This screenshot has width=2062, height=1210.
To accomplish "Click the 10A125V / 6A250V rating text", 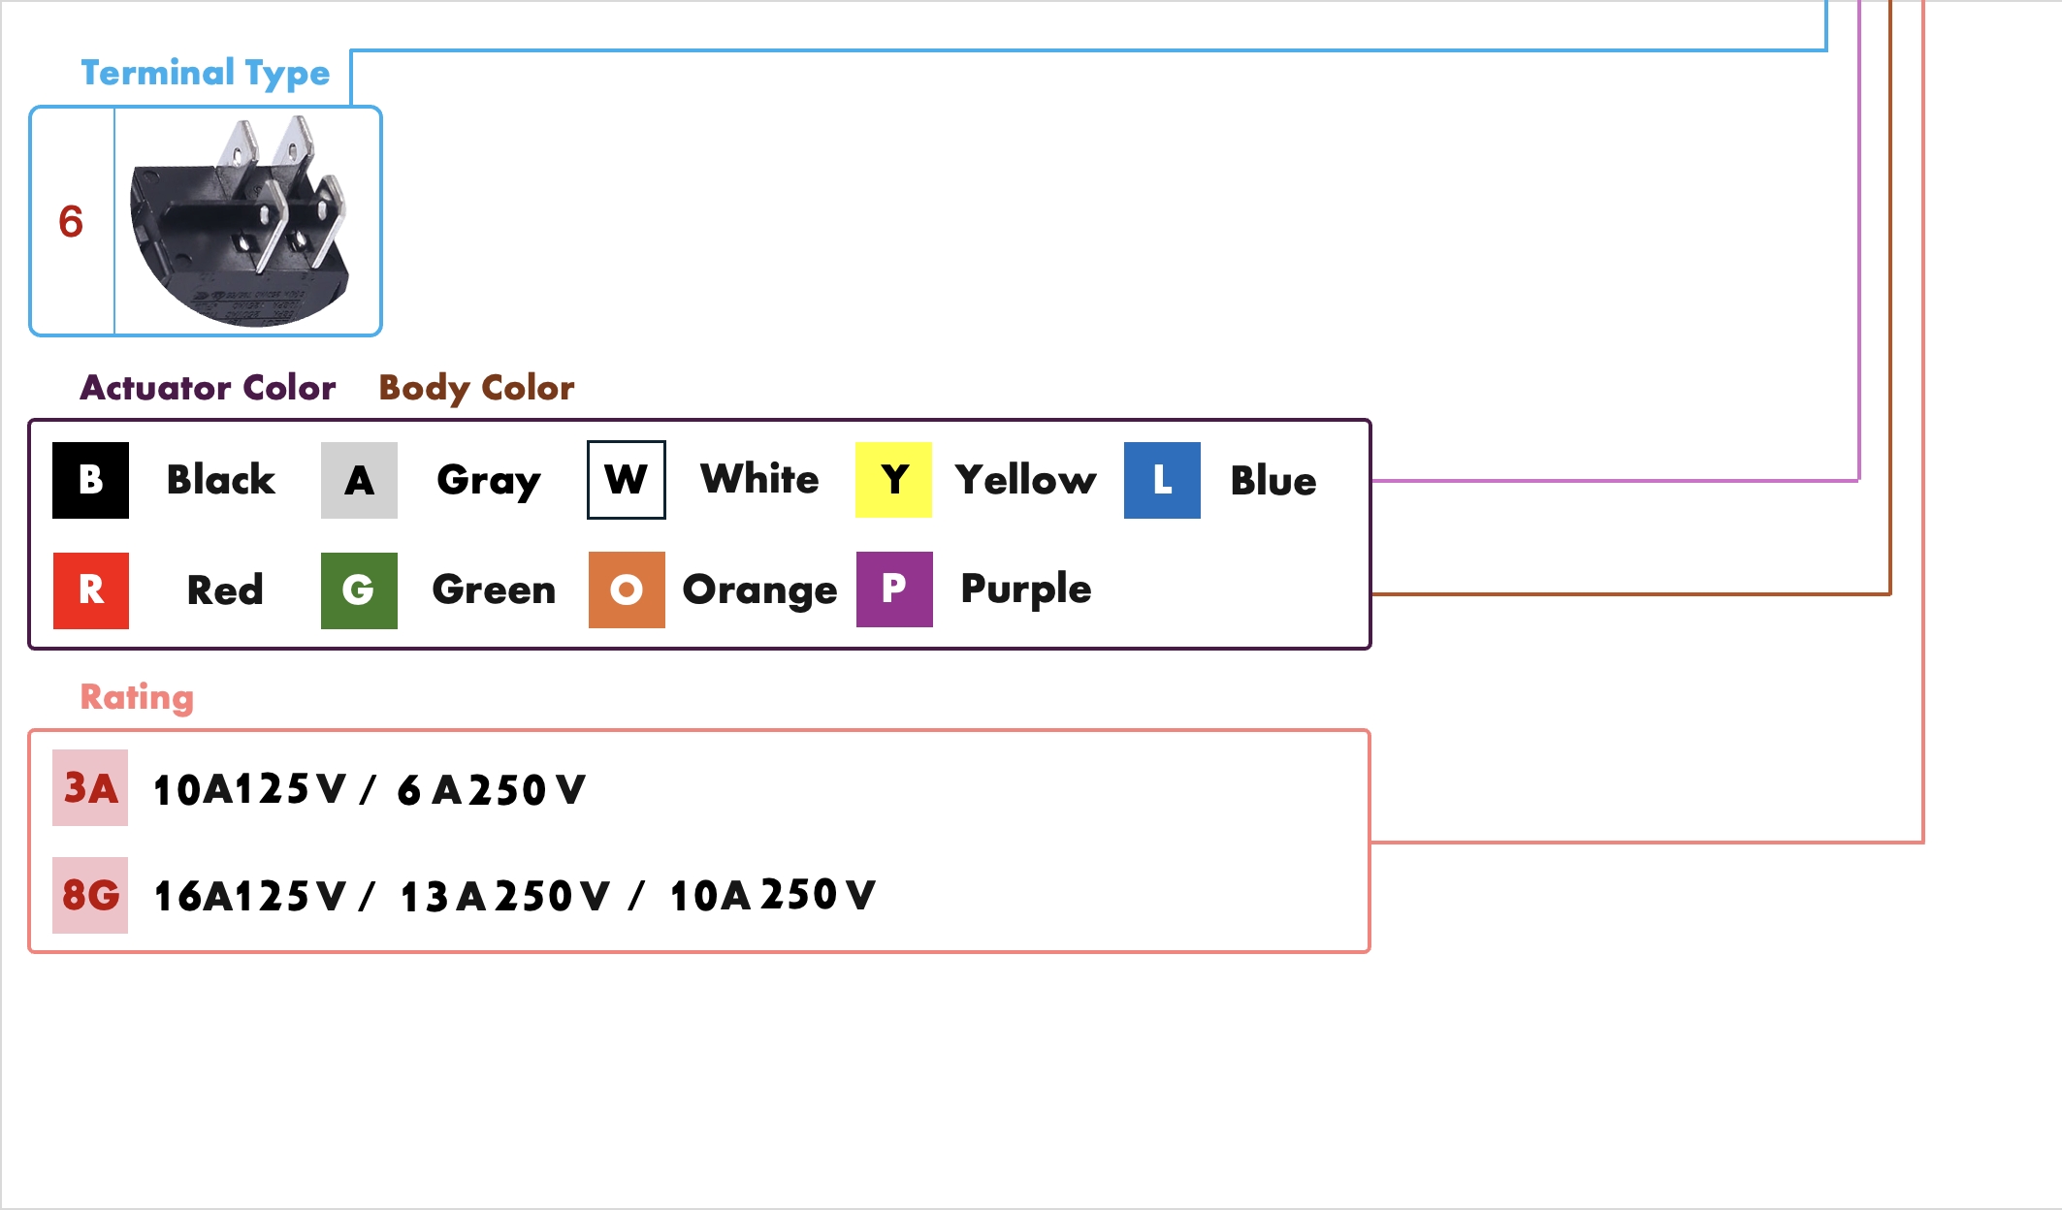I will 370,789.
